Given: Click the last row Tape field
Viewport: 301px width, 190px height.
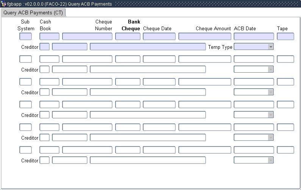Looking at the screenshot, I should [285, 150].
